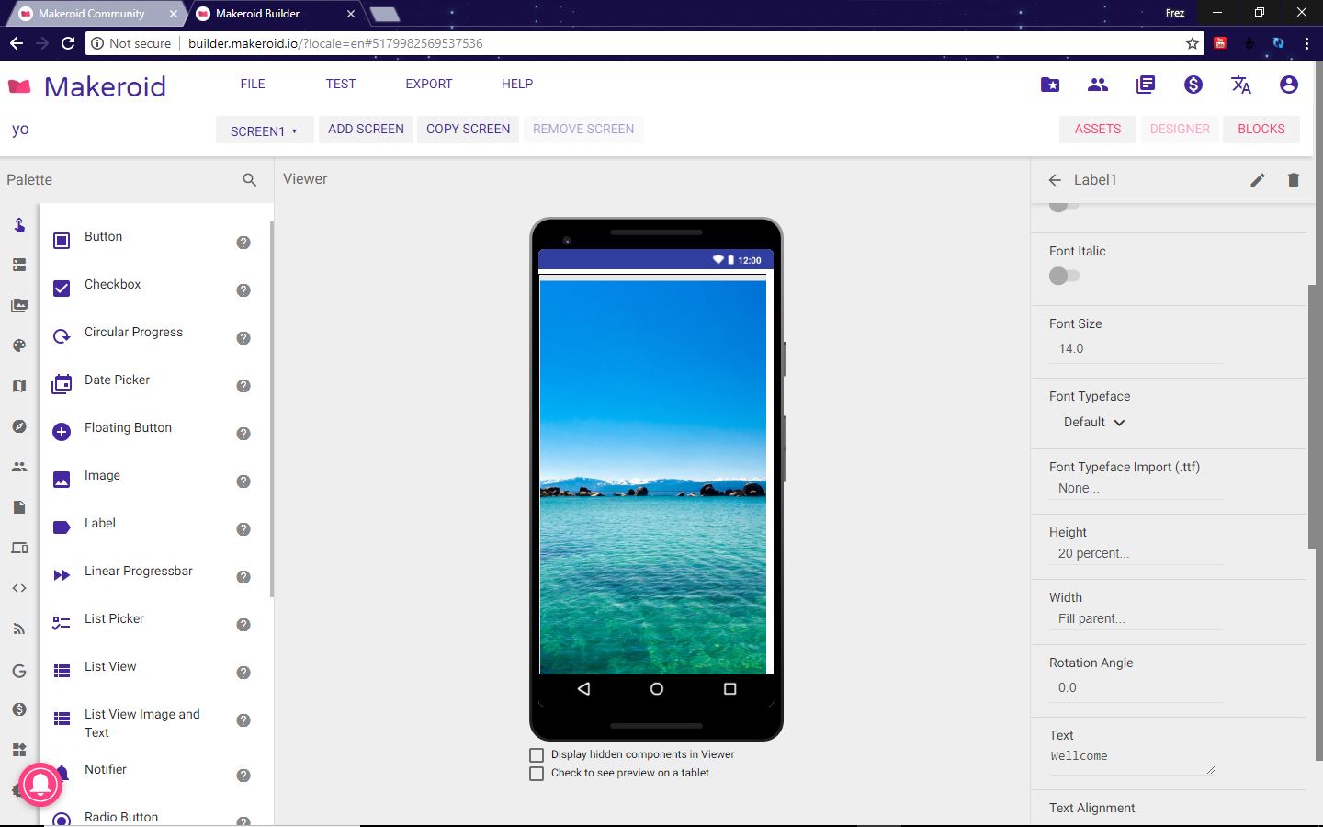Click the back arrow beside Label1
Viewport: 1323px width, 827px height.
(1055, 180)
